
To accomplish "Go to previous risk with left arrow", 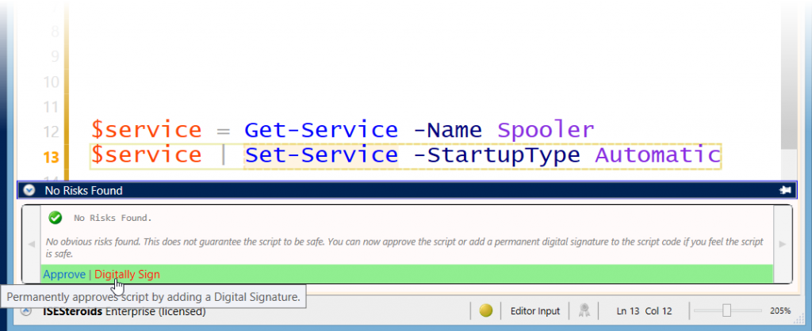I will click(x=32, y=244).
